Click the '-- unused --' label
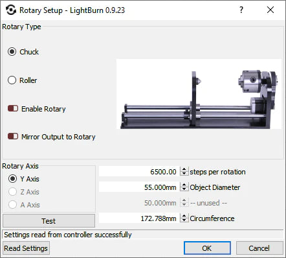This screenshot has width=286, height=258. 208,203
